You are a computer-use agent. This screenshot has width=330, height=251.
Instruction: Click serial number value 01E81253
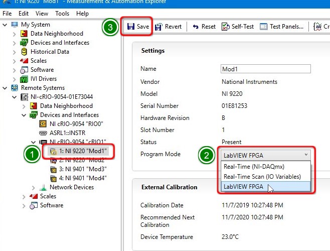click(234, 106)
